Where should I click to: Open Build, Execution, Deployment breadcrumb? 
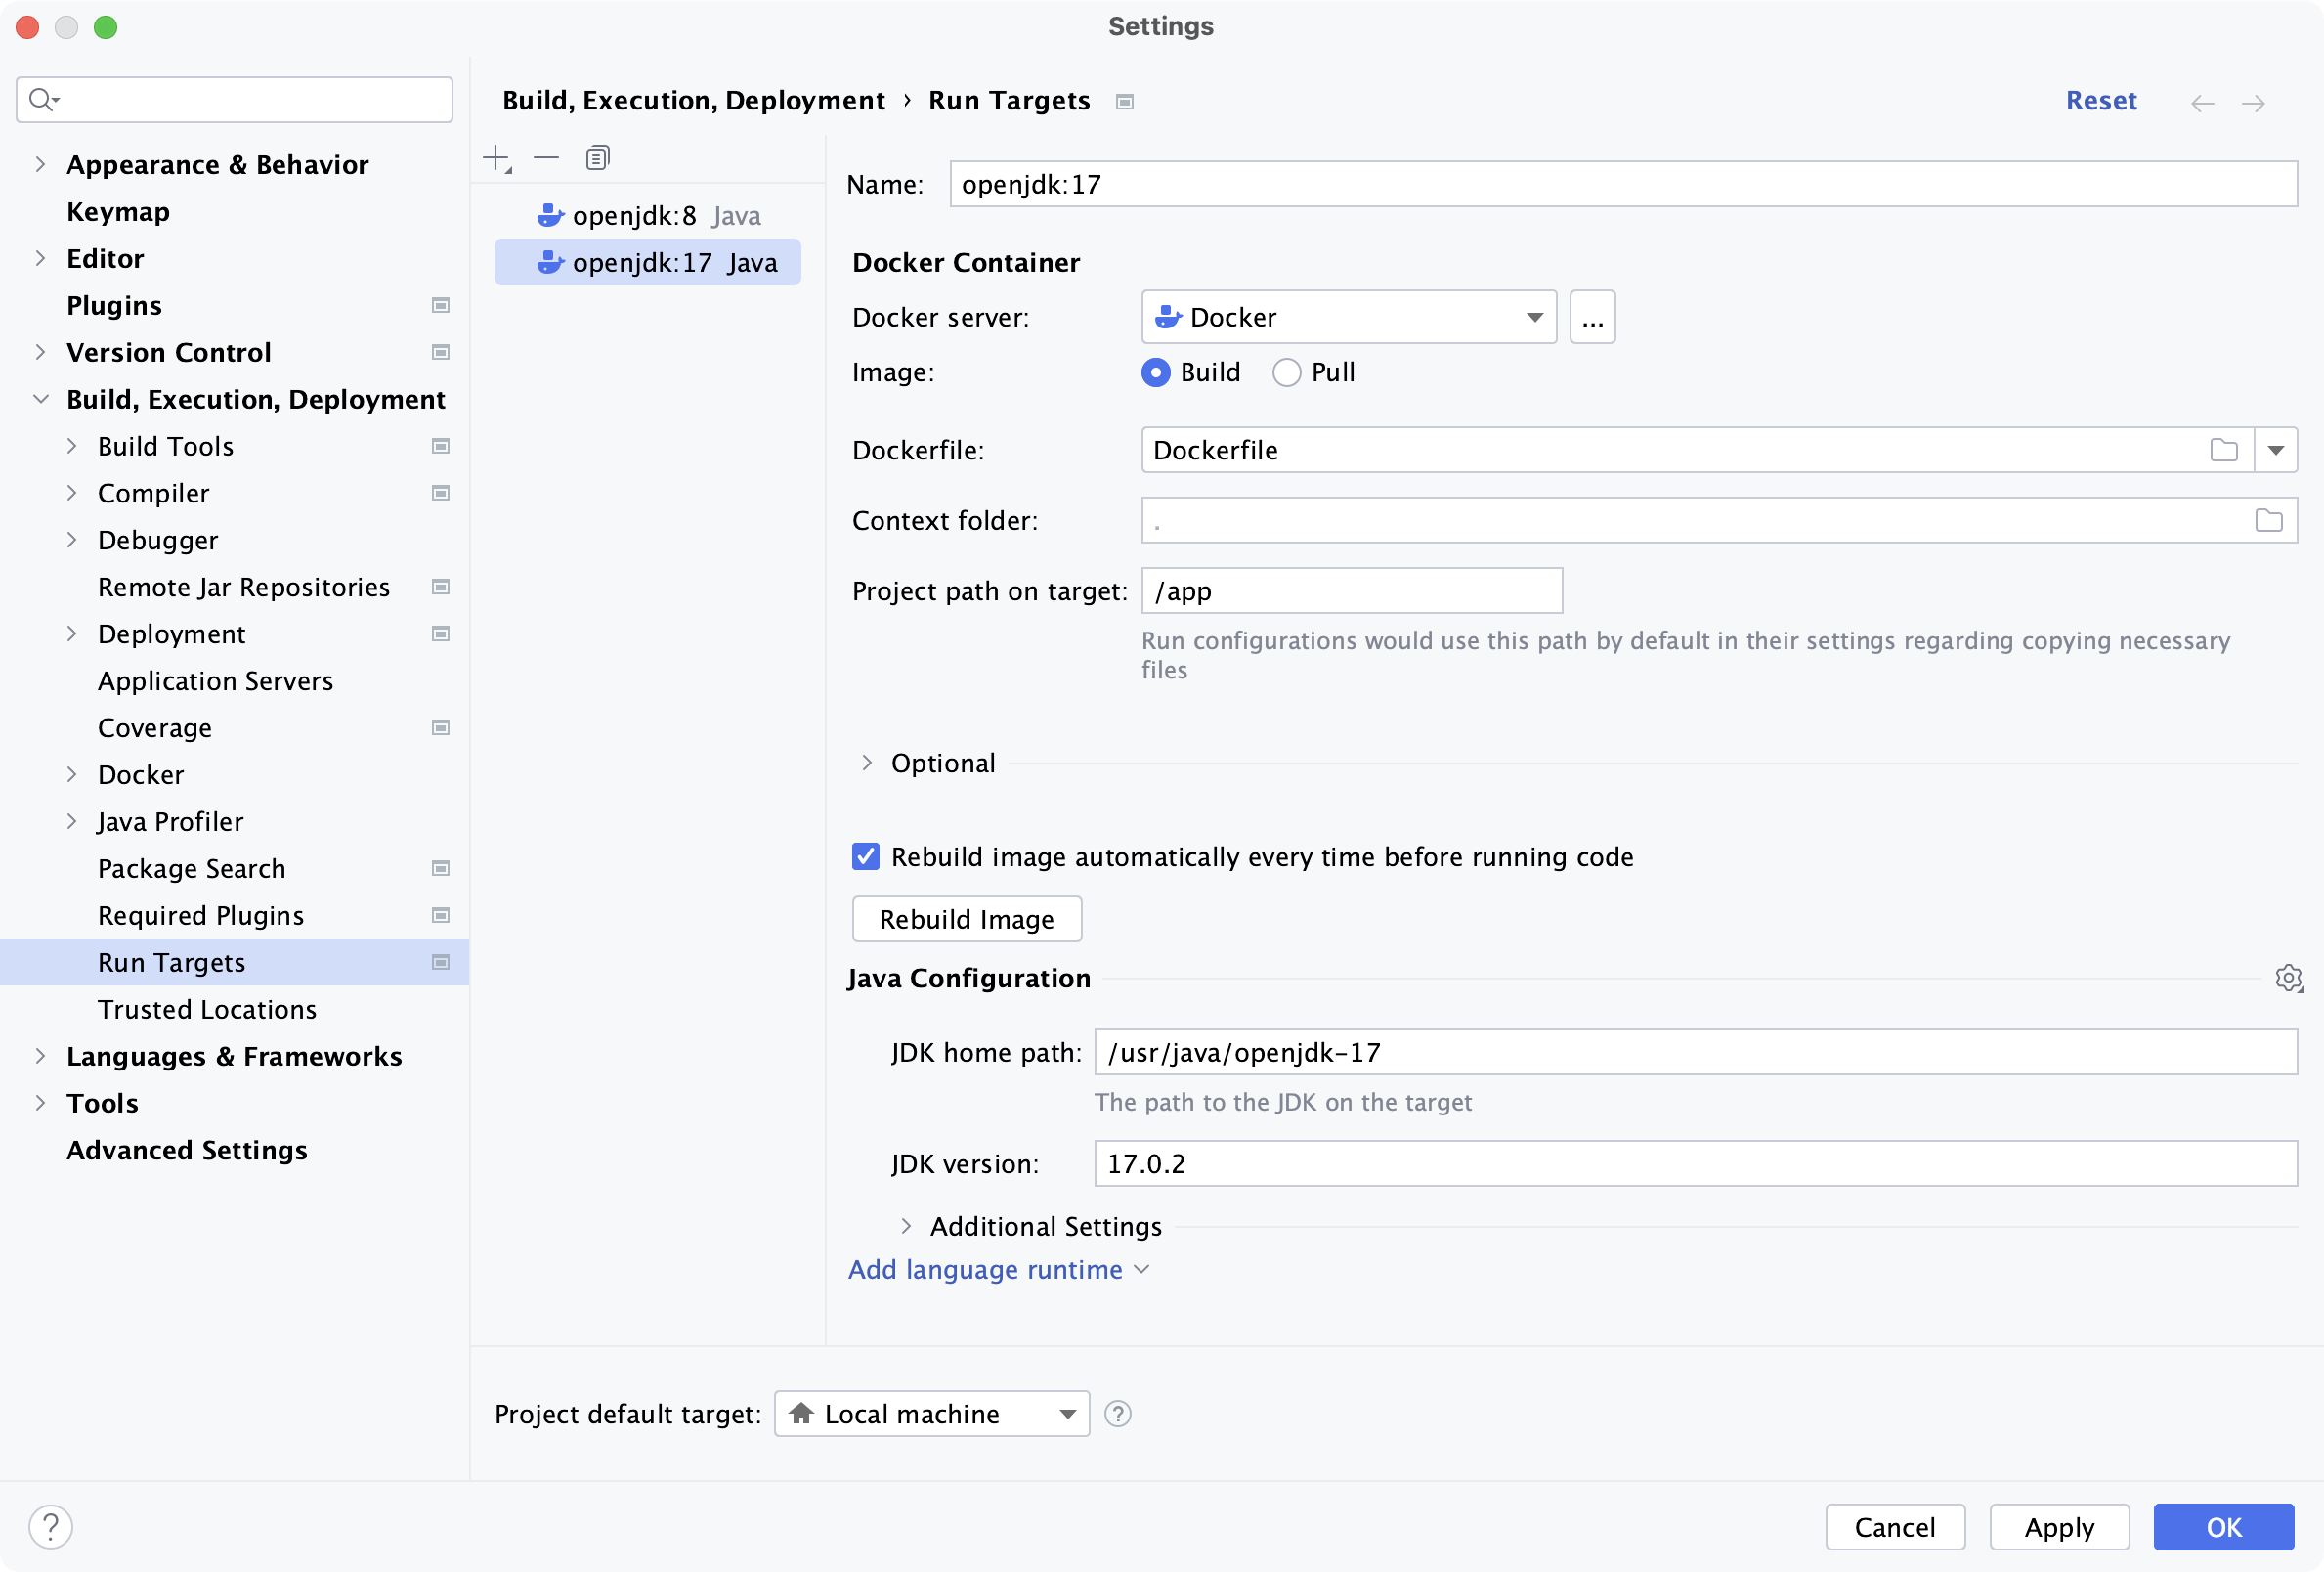[694, 100]
